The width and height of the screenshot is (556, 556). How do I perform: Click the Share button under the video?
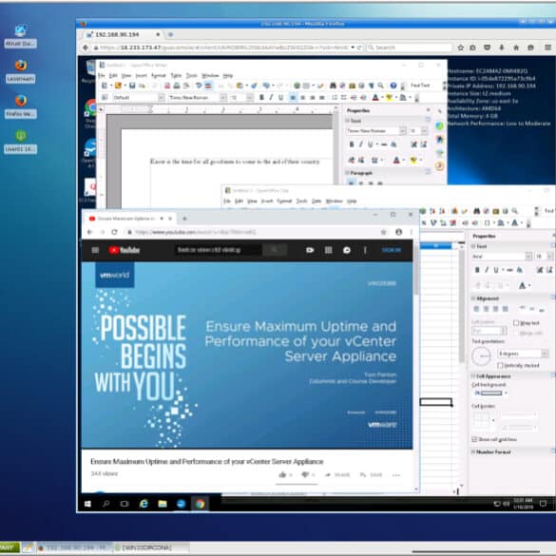click(x=338, y=474)
